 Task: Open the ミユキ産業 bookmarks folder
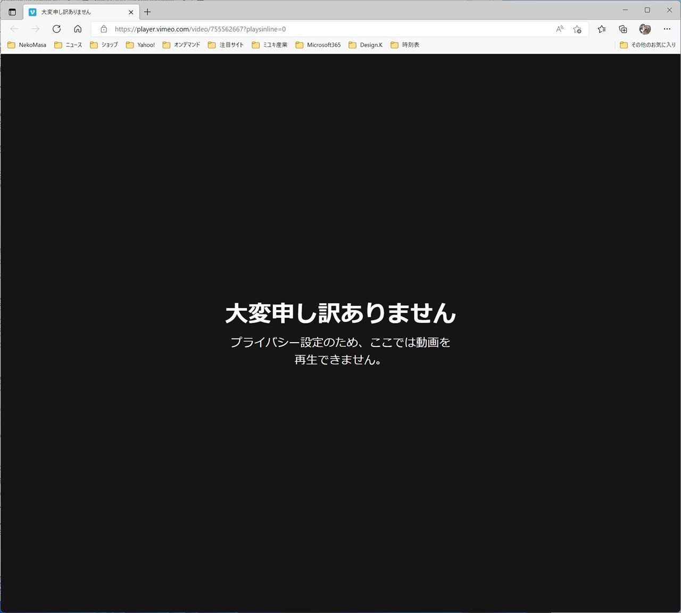[x=270, y=45]
